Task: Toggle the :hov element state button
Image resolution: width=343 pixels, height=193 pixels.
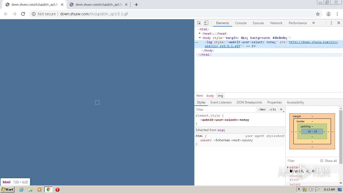Action: pos(262,109)
